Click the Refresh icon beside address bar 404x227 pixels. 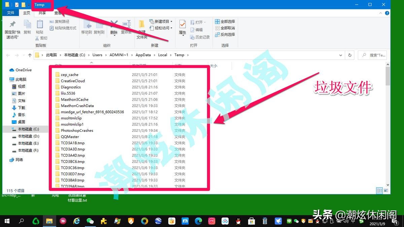point(349,55)
